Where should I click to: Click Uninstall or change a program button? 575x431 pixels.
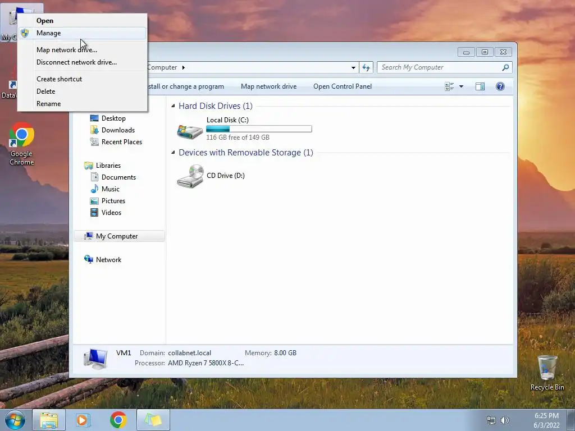185,86
